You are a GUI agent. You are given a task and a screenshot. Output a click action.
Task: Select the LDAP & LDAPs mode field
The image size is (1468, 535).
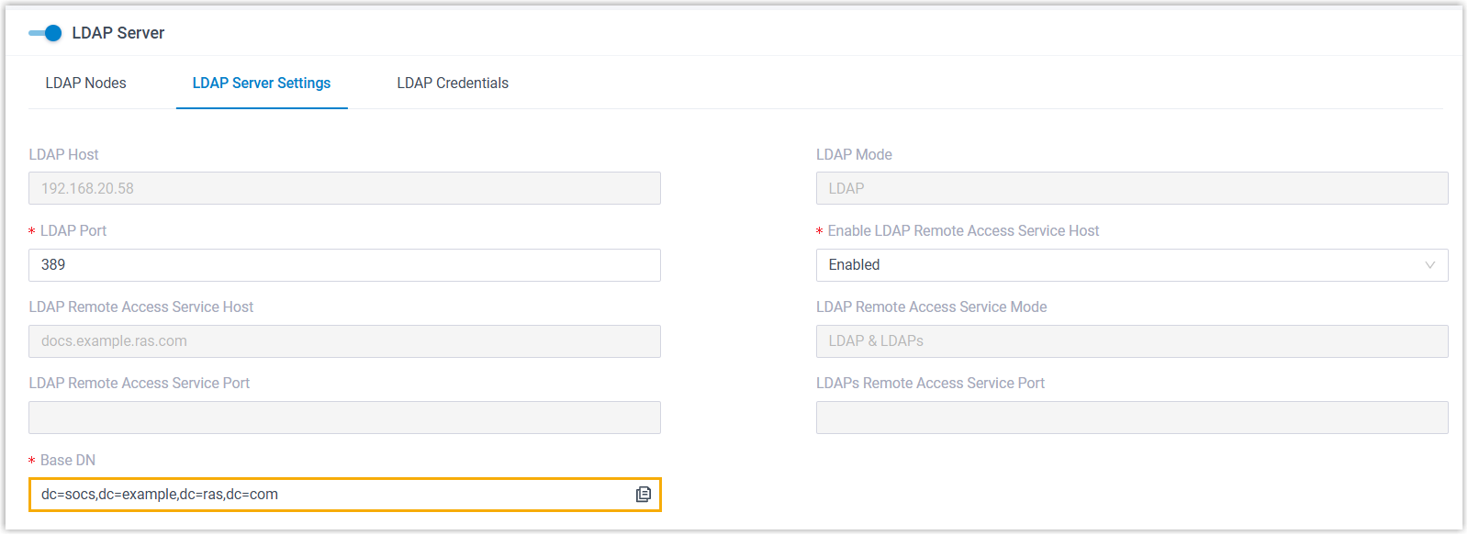(1132, 341)
